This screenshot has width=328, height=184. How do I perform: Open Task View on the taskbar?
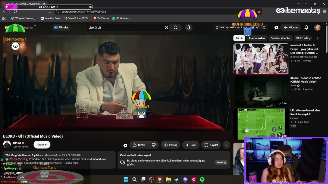[x=143, y=180]
